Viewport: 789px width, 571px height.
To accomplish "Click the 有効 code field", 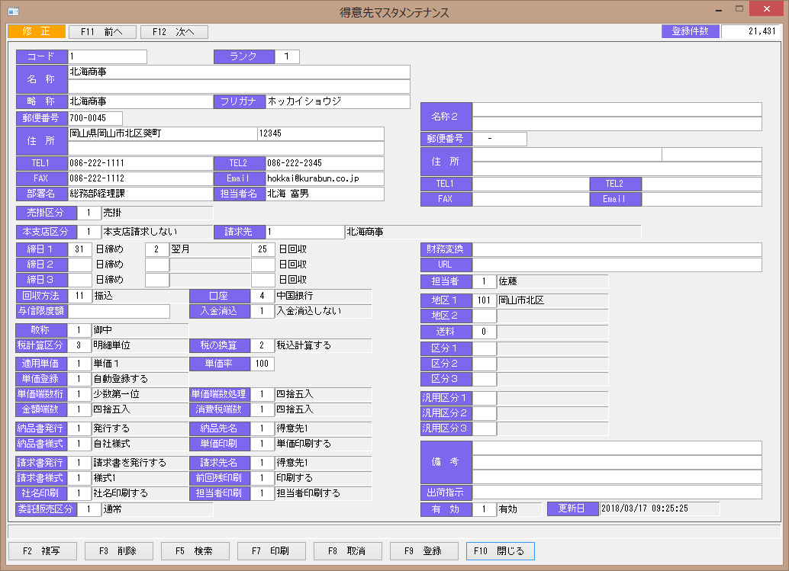I will pos(485,509).
